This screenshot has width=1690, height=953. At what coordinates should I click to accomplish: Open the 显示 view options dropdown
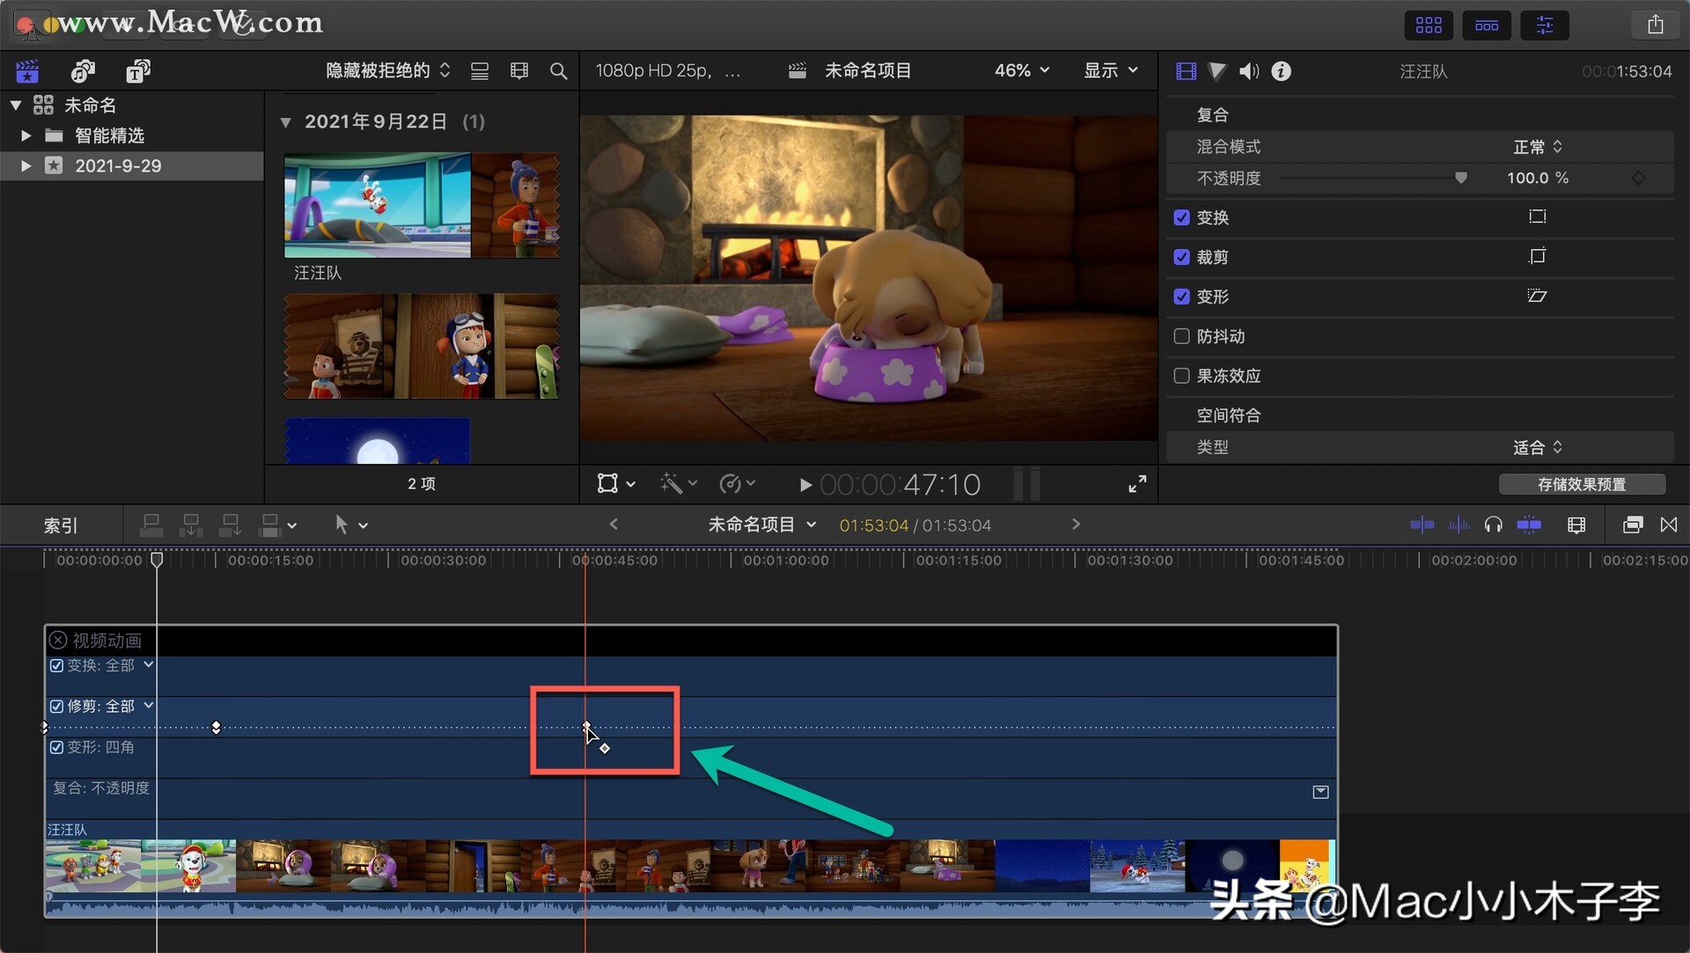click(1111, 70)
